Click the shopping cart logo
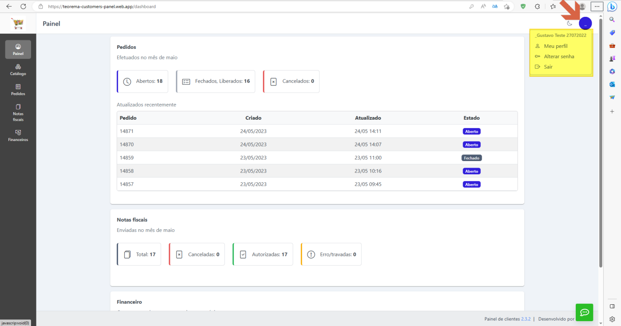This screenshot has height=326, width=621. coord(18,24)
